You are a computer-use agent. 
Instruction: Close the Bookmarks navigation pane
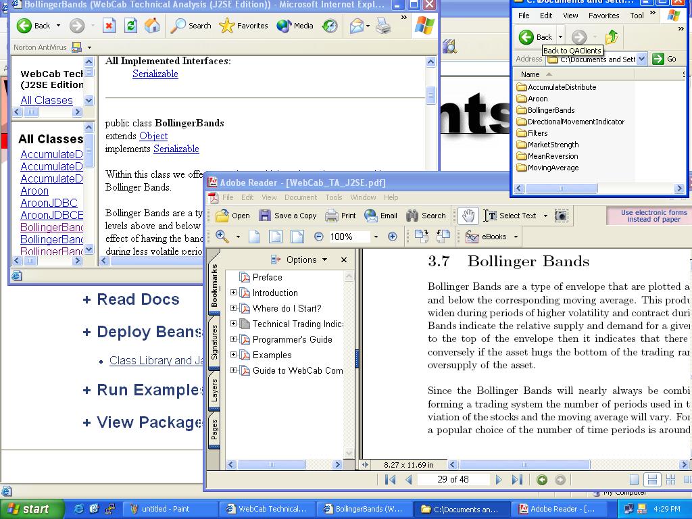coord(344,260)
